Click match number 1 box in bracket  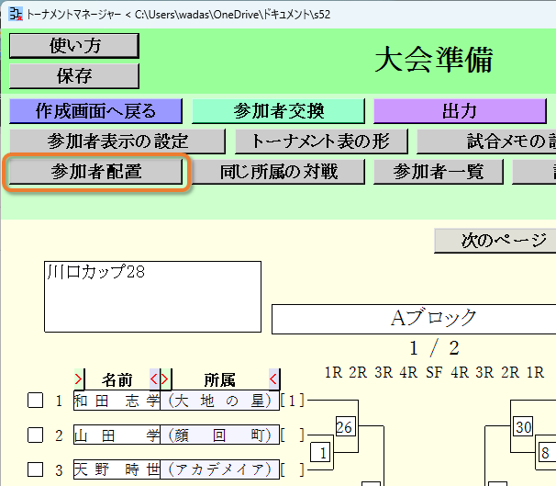(x=322, y=453)
